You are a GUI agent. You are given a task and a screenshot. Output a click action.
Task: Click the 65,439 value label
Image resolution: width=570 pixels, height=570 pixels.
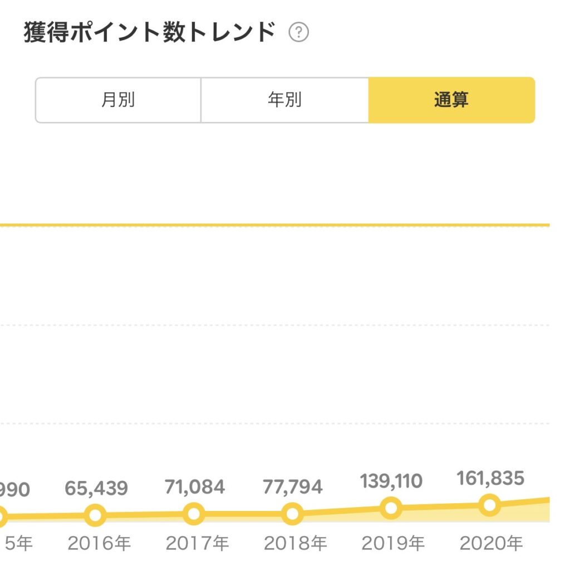tap(96, 488)
